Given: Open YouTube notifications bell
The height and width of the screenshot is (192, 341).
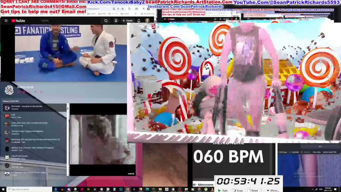Looking at the screenshot, I should point(139,21).
